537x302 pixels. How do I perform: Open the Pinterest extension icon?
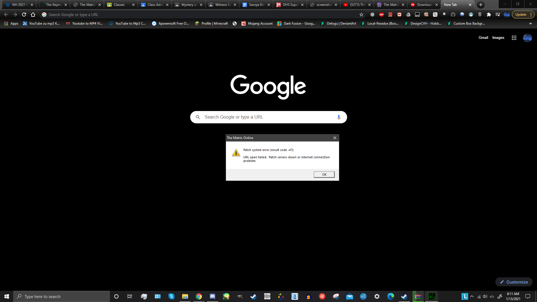[x=372, y=15]
